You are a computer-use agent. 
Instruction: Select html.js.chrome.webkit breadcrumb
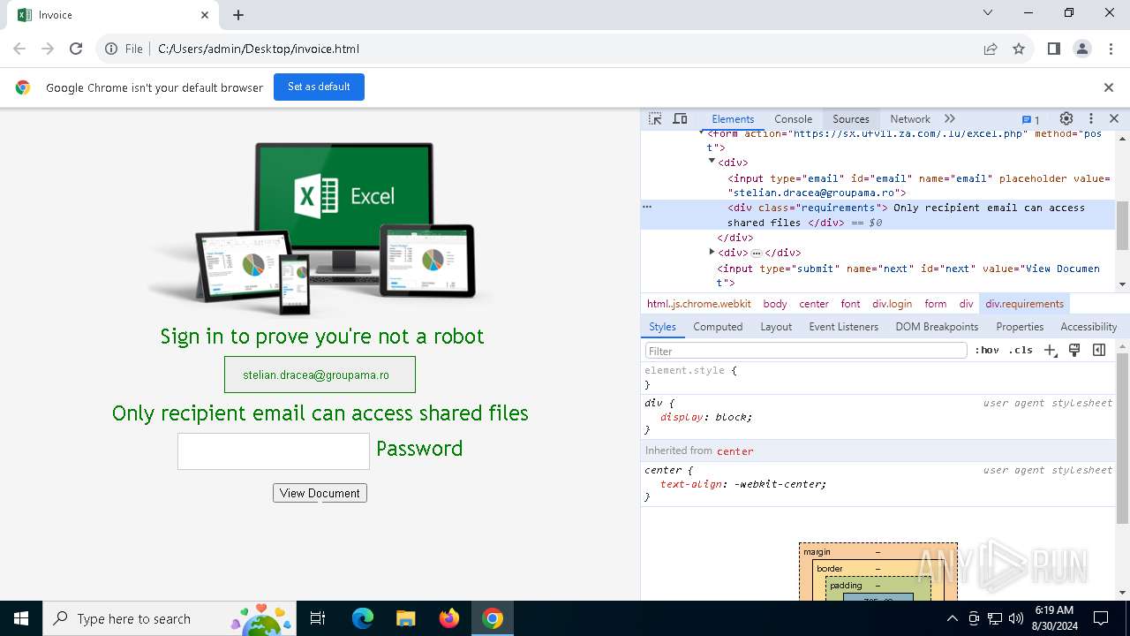pyautogui.click(x=699, y=304)
